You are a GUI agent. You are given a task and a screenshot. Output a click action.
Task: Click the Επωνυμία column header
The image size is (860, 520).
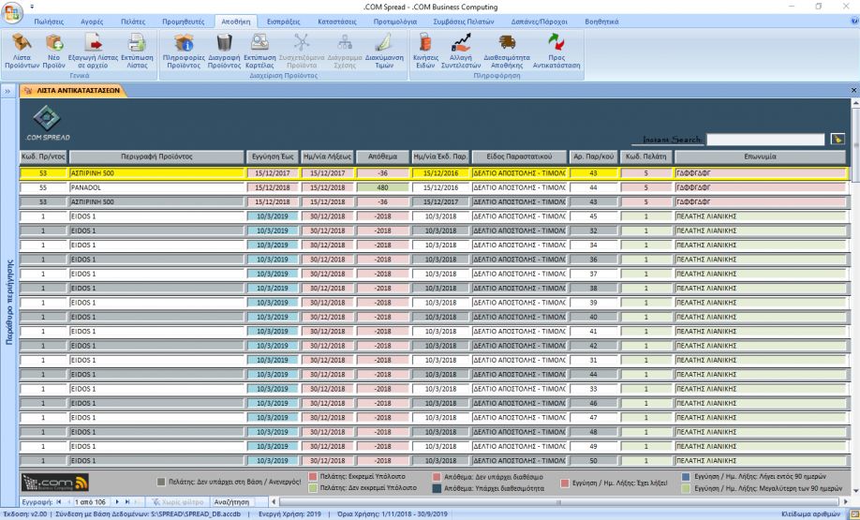[x=760, y=156]
